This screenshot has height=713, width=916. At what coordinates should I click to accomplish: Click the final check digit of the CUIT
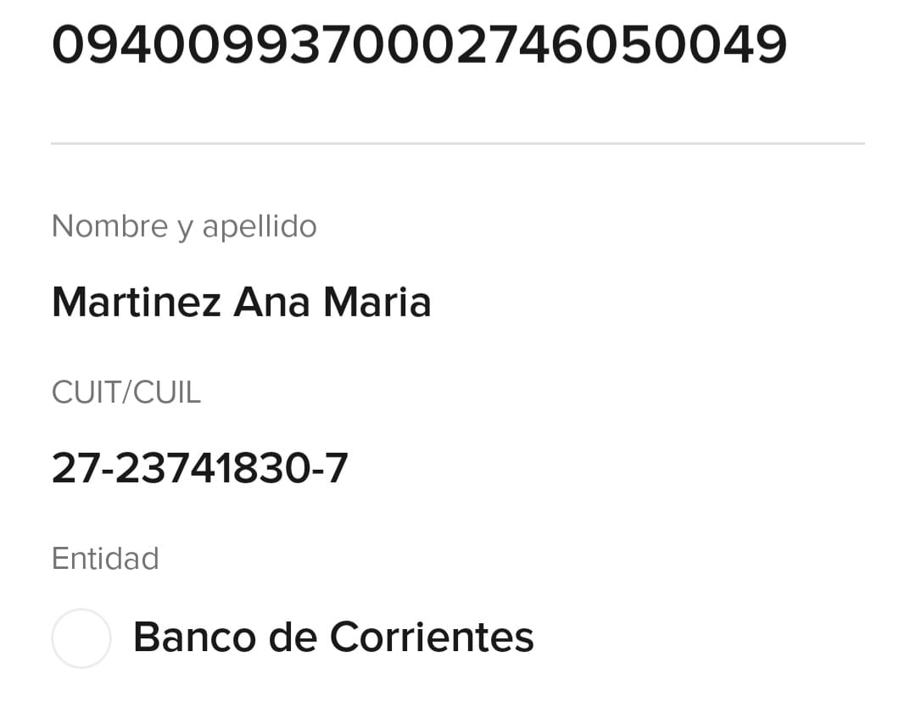tap(337, 468)
